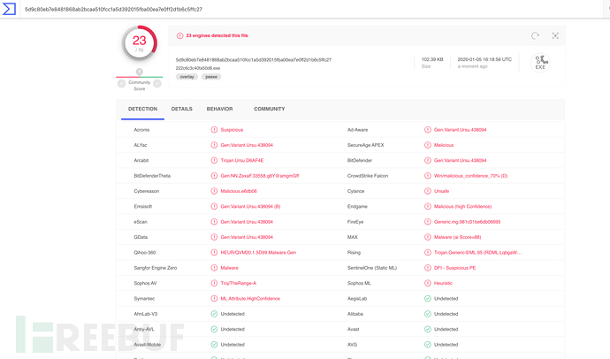Open the DETAILS tab
The height and width of the screenshot is (359, 610).
coord(182,109)
